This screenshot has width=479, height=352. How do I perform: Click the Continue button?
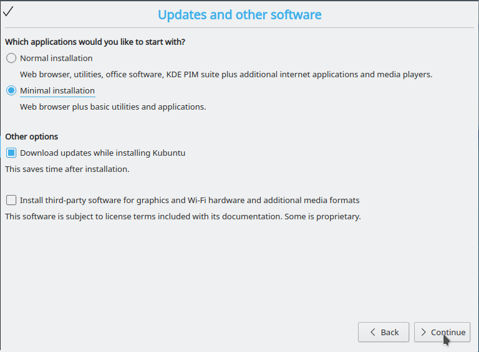[x=442, y=332]
